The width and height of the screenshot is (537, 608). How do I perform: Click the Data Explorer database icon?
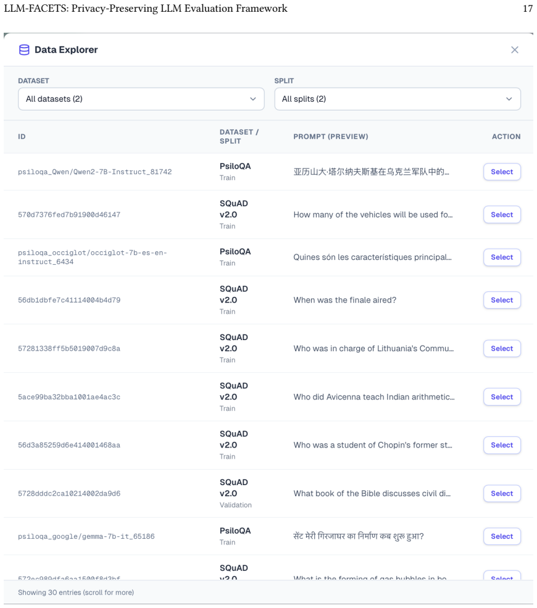pyautogui.click(x=24, y=50)
